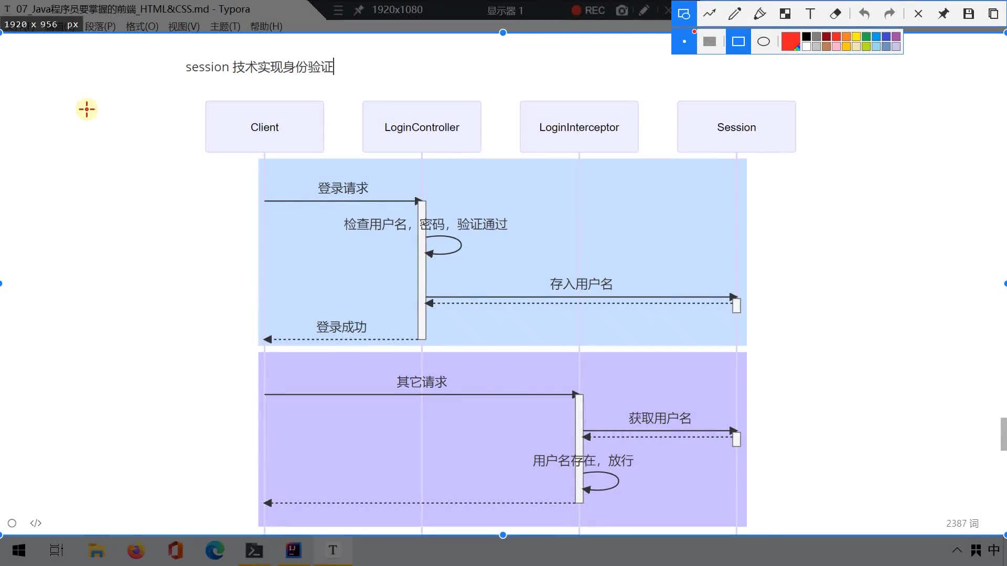Click the LoginInterceptor participant box

pos(579,127)
